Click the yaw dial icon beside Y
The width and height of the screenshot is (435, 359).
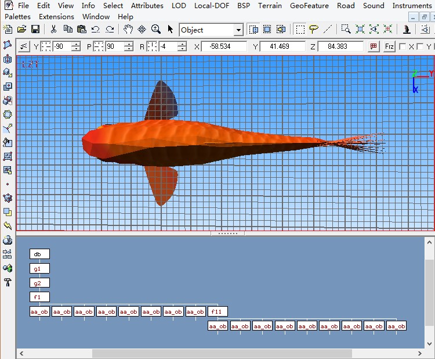coord(46,46)
